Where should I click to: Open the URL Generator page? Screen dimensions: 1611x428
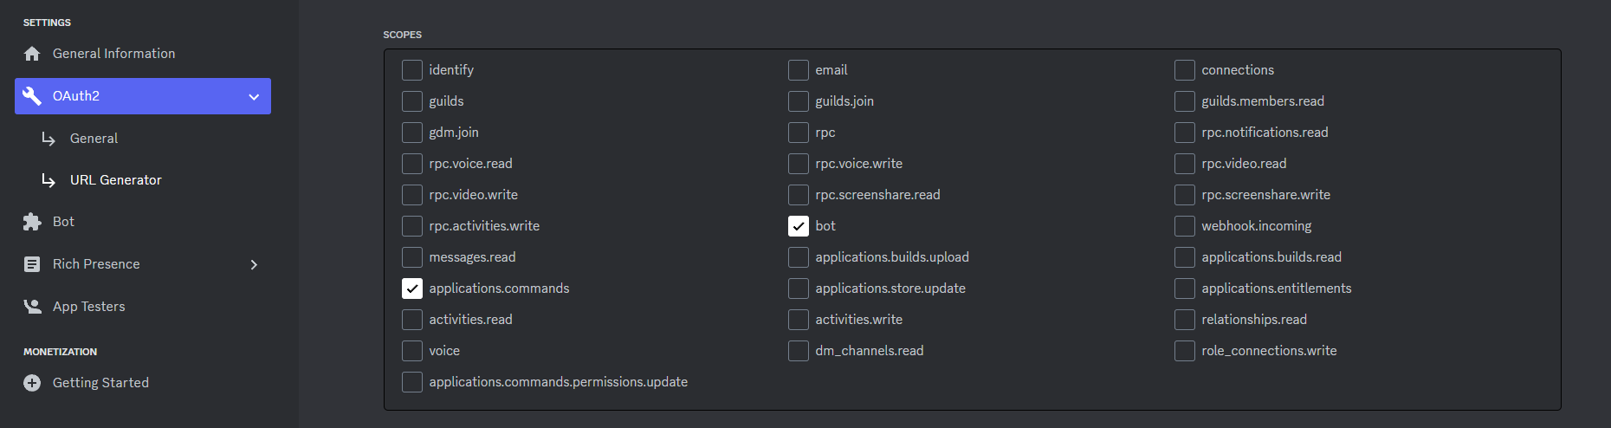coord(116,180)
